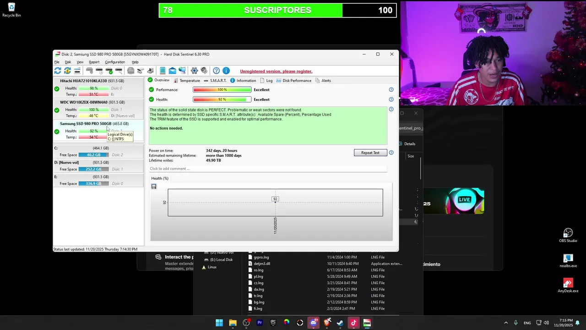Open the File menu

(x=57, y=62)
